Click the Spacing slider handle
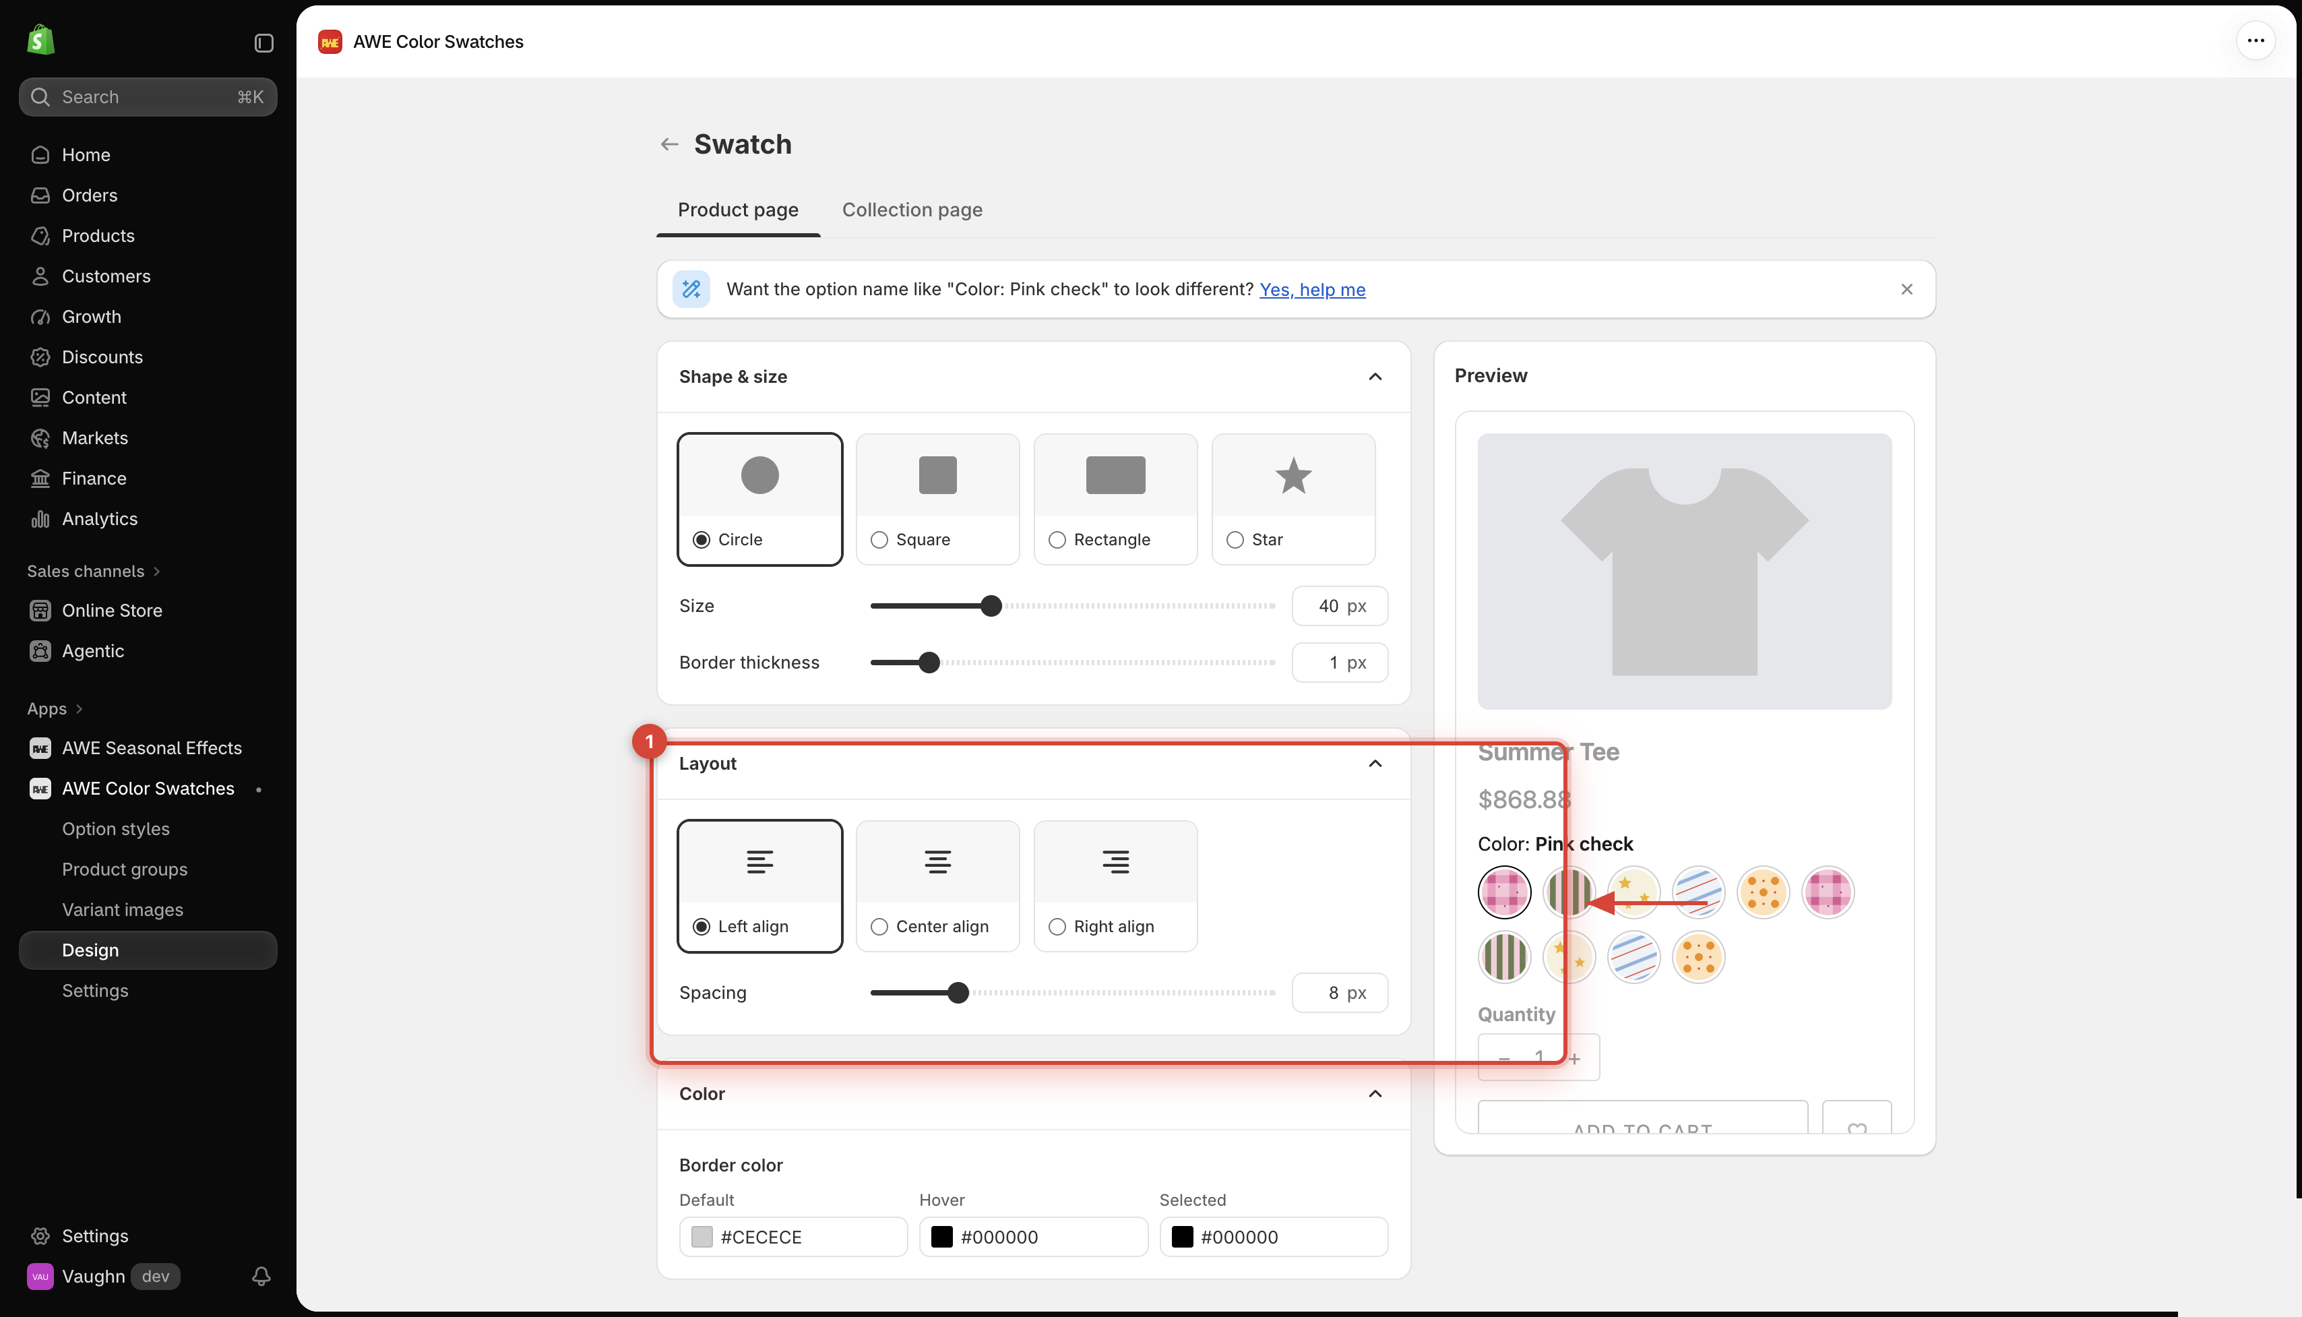Screen dimensions: 2302x1317 (x=958, y=993)
